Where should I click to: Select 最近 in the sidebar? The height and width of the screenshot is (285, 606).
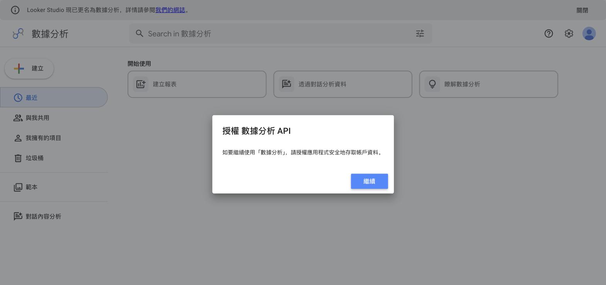click(54, 97)
